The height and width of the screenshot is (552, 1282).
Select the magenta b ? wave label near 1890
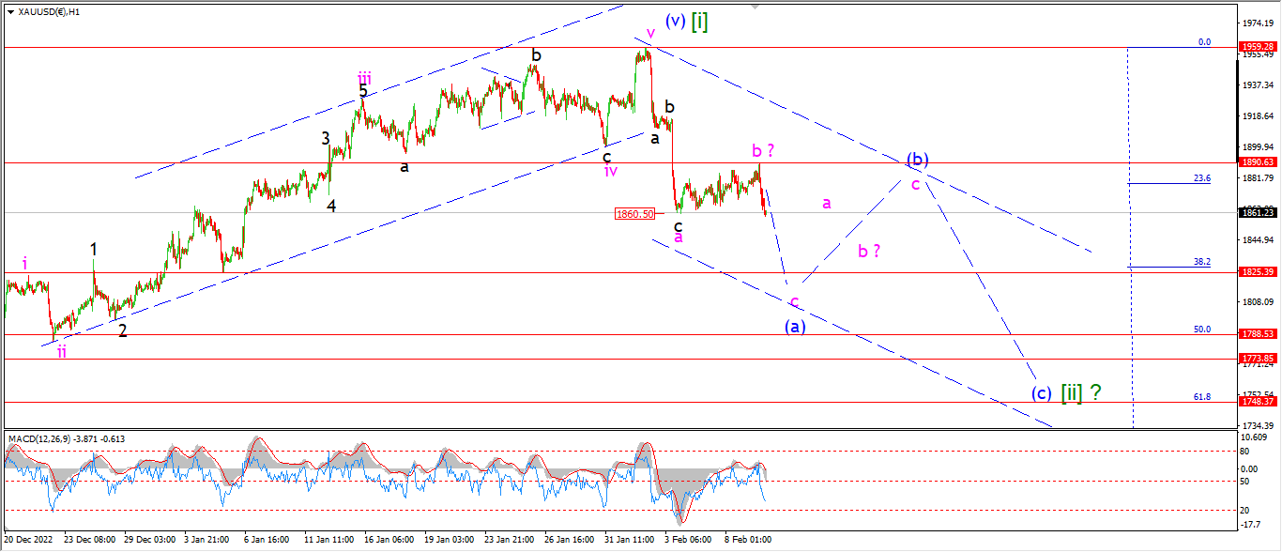(763, 150)
